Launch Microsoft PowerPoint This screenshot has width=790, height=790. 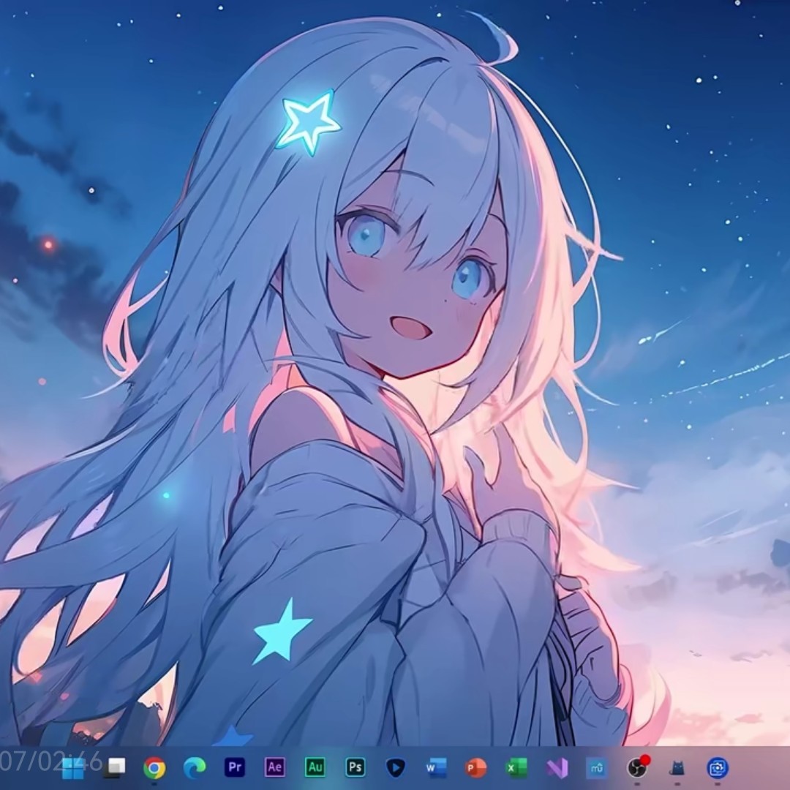(x=476, y=767)
